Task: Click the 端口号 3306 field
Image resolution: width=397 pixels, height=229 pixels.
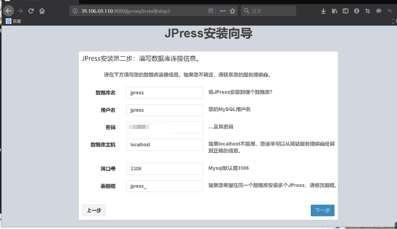Action: pyautogui.click(x=165, y=169)
